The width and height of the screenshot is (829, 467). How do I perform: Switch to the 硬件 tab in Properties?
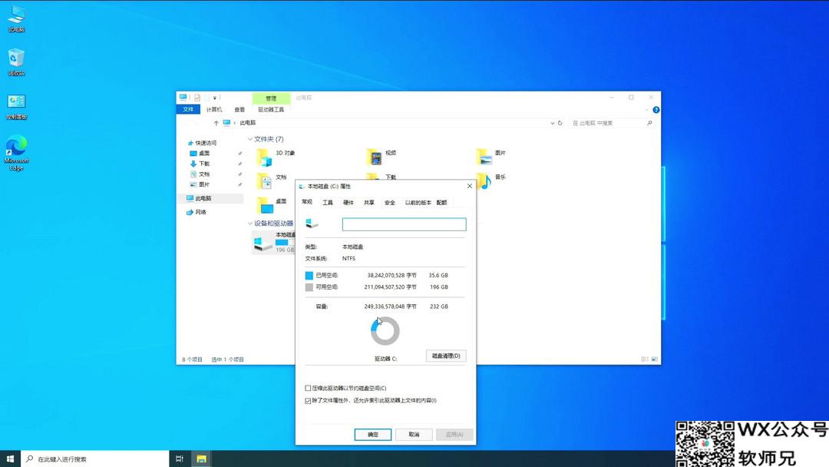point(348,203)
